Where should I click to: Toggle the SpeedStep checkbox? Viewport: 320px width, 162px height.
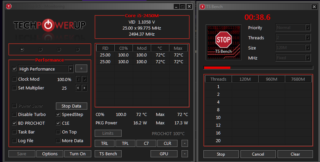tap(58, 114)
